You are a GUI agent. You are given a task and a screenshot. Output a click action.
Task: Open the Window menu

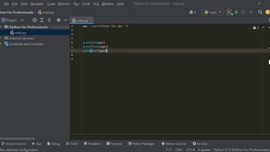(108, 4)
